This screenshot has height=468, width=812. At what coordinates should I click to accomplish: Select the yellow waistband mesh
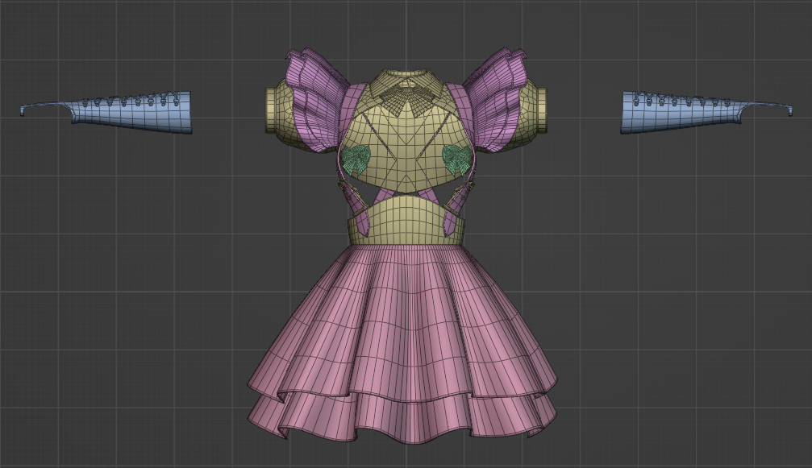[x=406, y=222]
